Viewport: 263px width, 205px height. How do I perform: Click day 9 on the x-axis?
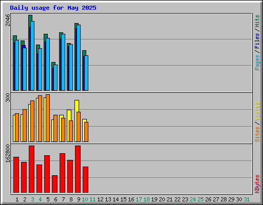[x=79, y=199]
